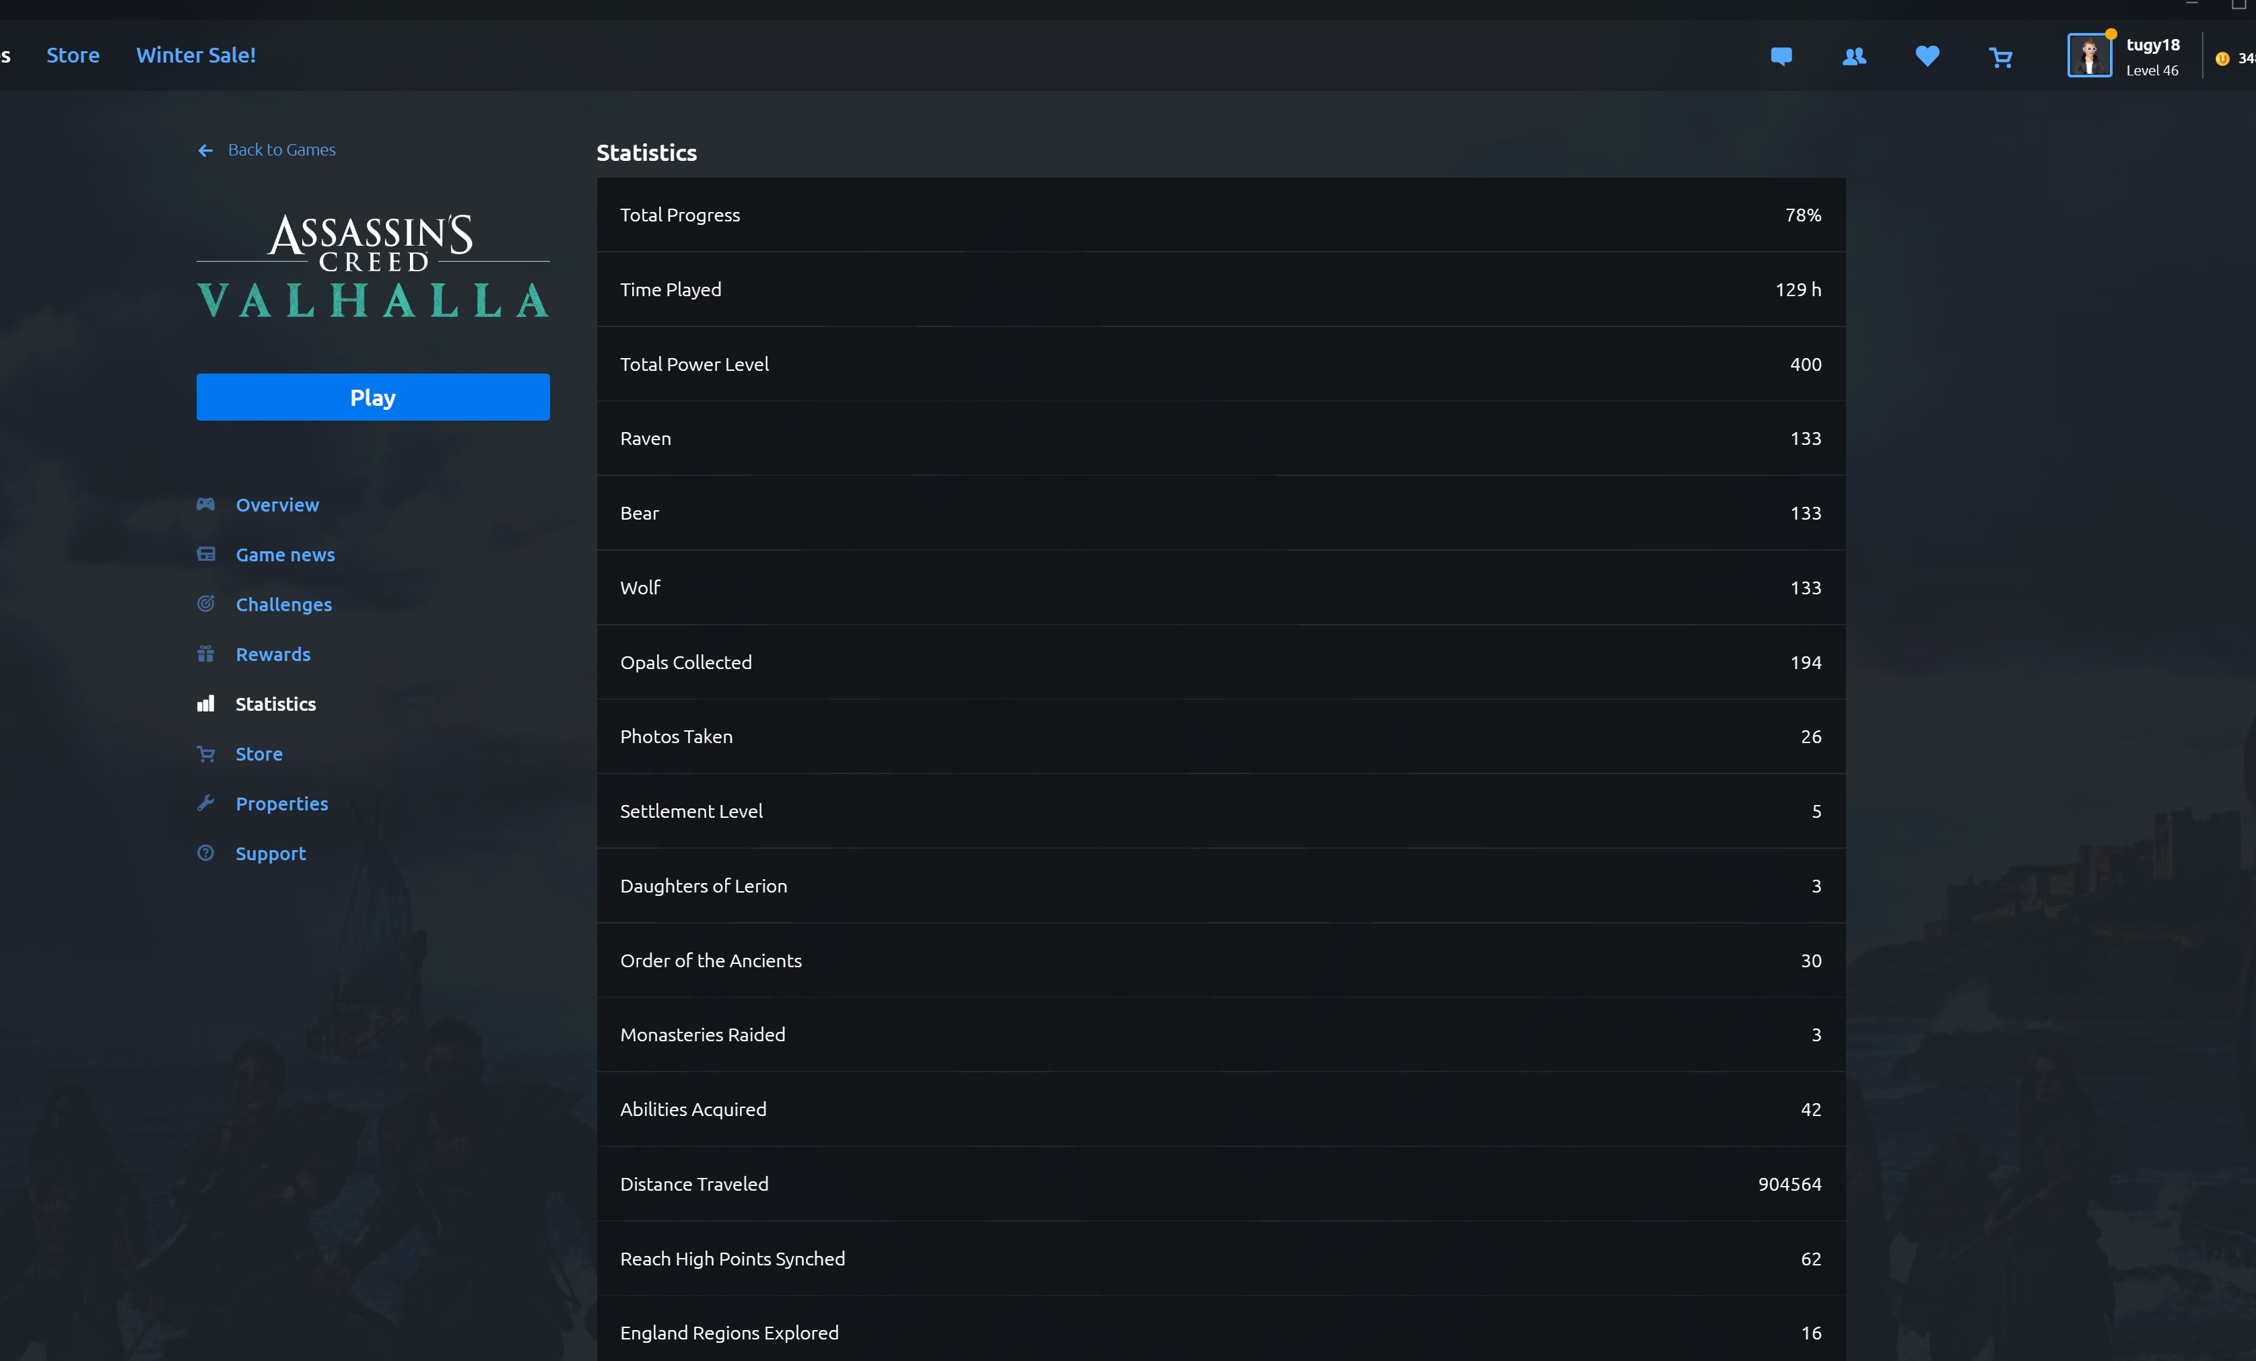Go to Store in top navigation
This screenshot has width=2256, height=1361.
tap(73, 55)
